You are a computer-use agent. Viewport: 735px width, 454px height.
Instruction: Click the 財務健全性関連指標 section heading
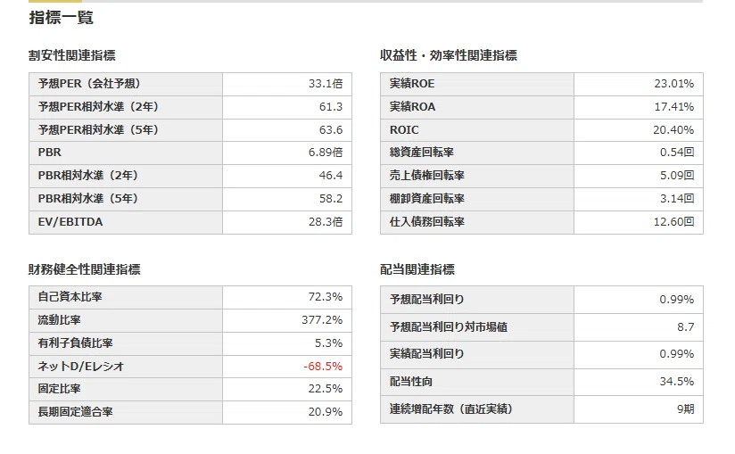(x=85, y=269)
